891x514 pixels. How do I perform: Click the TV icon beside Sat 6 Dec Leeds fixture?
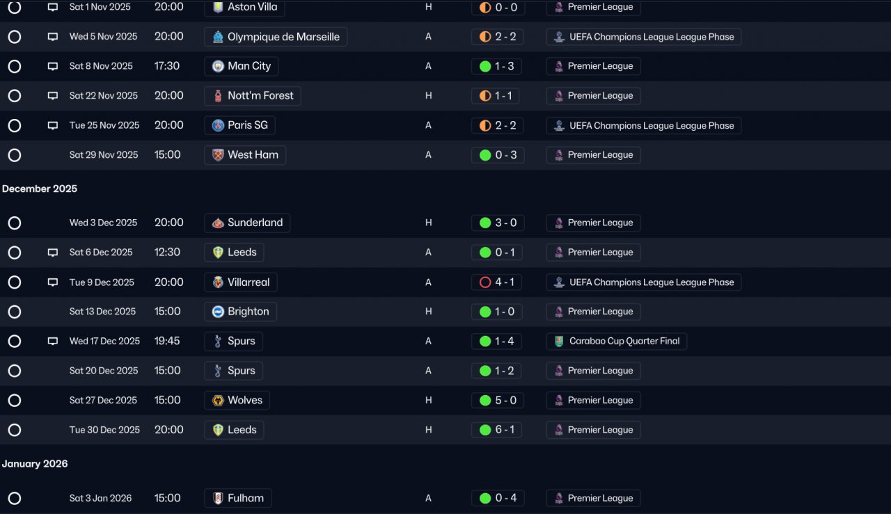[53, 252]
